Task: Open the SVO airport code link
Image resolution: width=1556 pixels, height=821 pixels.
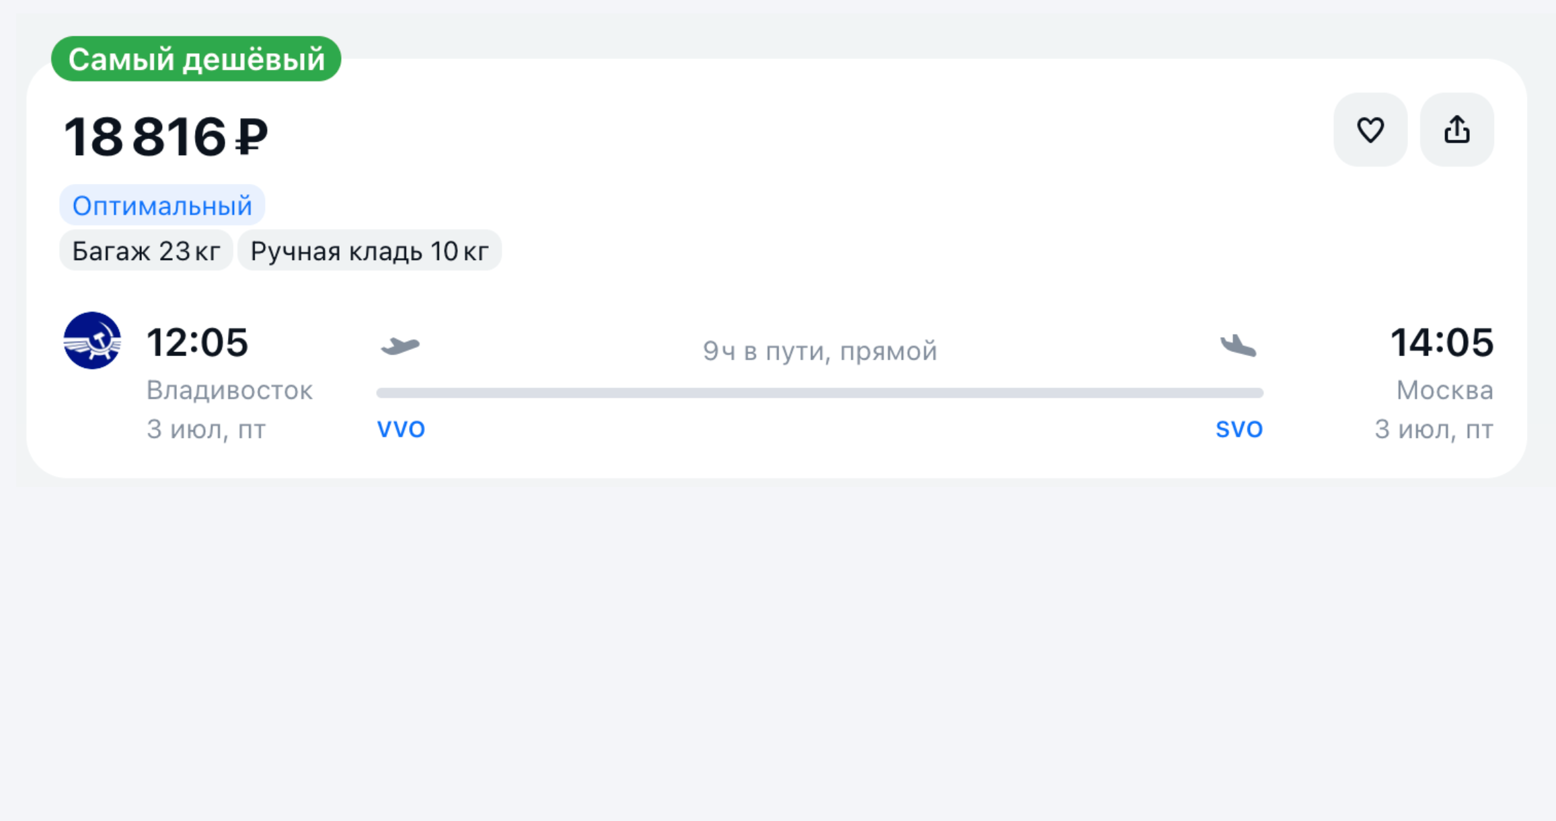Action: pyautogui.click(x=1239, y=429)
